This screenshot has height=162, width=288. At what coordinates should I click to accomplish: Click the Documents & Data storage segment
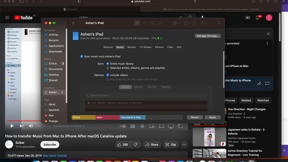click(133, 117)
